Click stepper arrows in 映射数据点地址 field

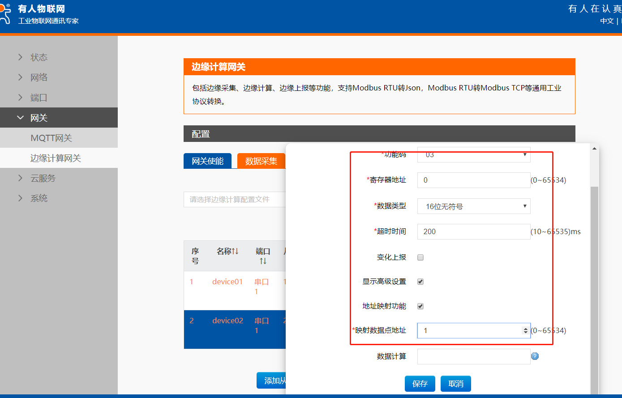tap(525, 331)
